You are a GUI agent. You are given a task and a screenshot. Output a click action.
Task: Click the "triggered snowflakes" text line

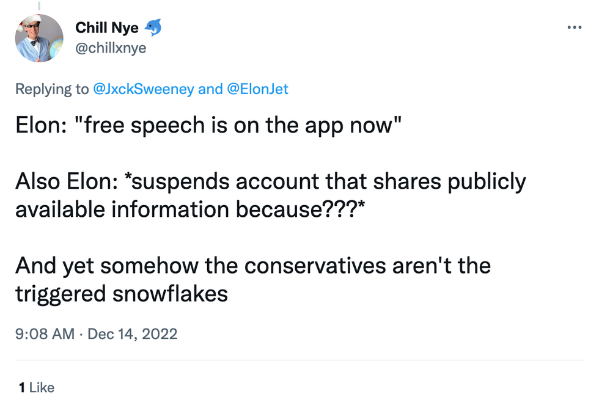[121, 294]
